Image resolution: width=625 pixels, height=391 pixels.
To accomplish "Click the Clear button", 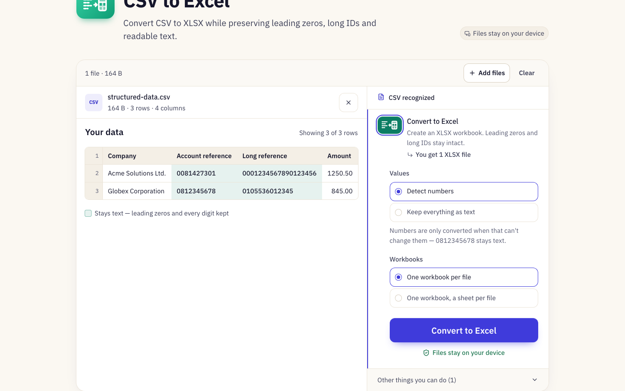I will (x=526, y=73).
